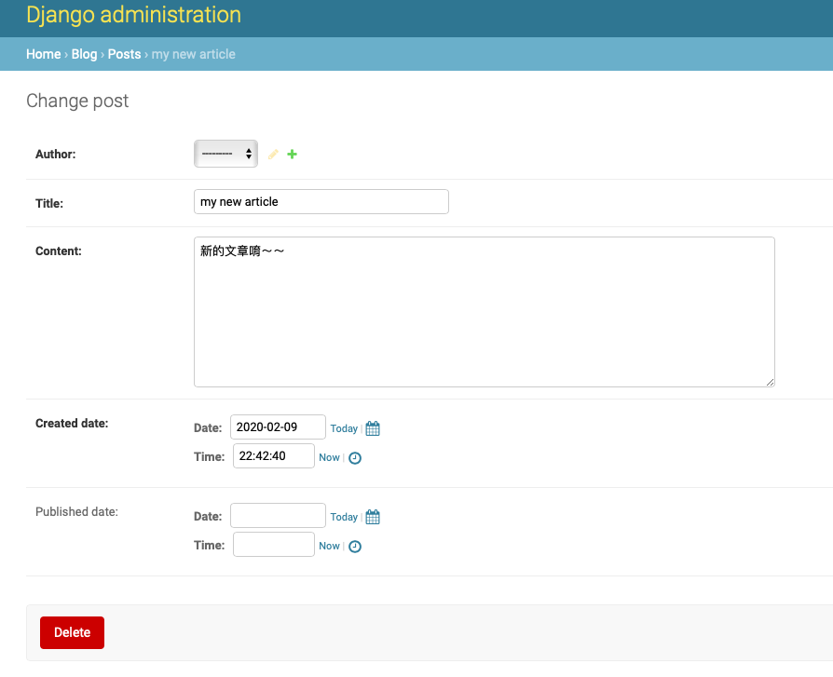833x677 pixels.
Task: Click the 'Published date:' label
Action: (77, 512)
